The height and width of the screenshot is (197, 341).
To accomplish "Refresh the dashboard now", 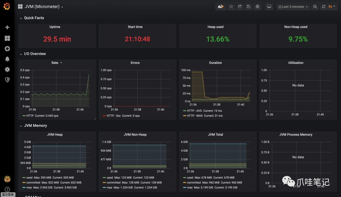I will click(x=323, y=7).
